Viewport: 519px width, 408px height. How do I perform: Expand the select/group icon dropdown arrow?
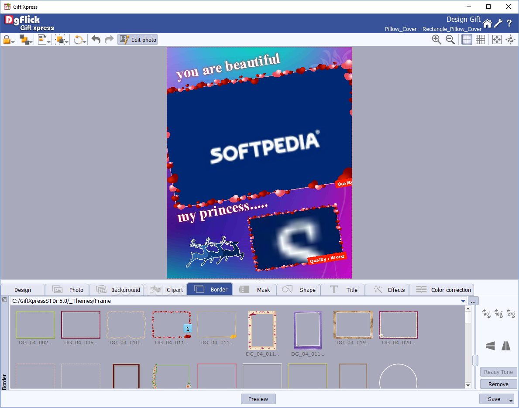point(67,42)
